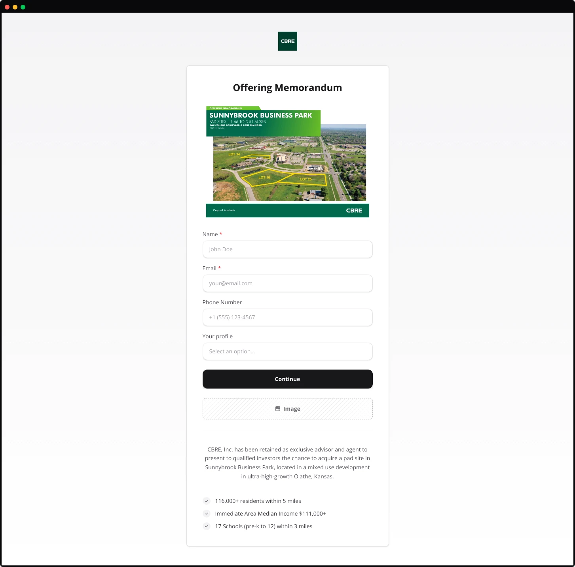Click the Offering Memorandum heading

(287, 88)
